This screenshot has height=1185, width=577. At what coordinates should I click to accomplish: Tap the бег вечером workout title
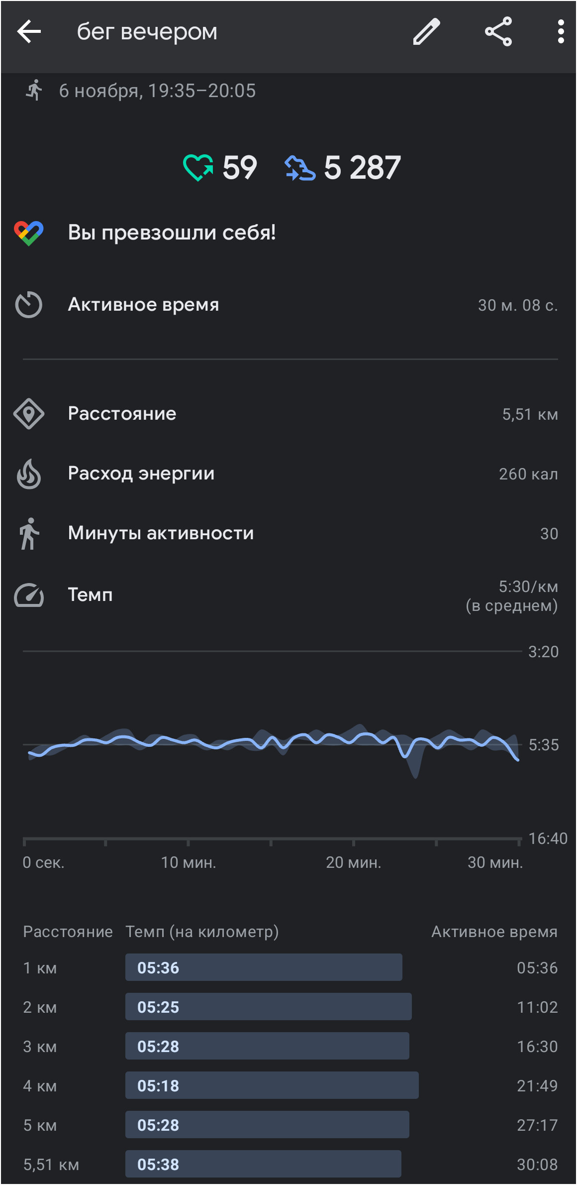(x=147, y=32)
